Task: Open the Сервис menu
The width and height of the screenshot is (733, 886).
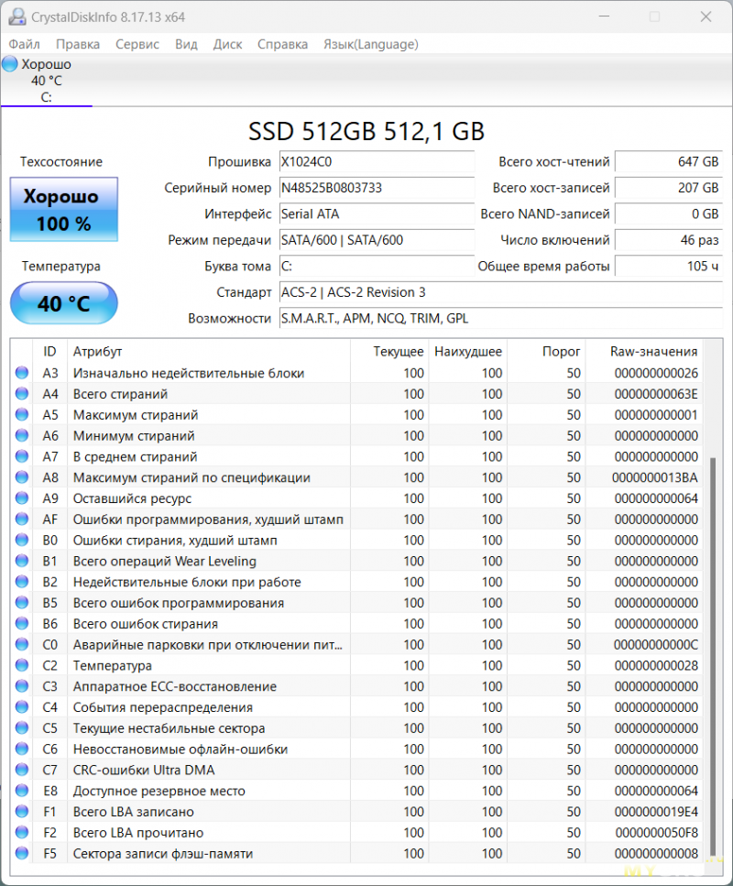Action: [137, 44]
